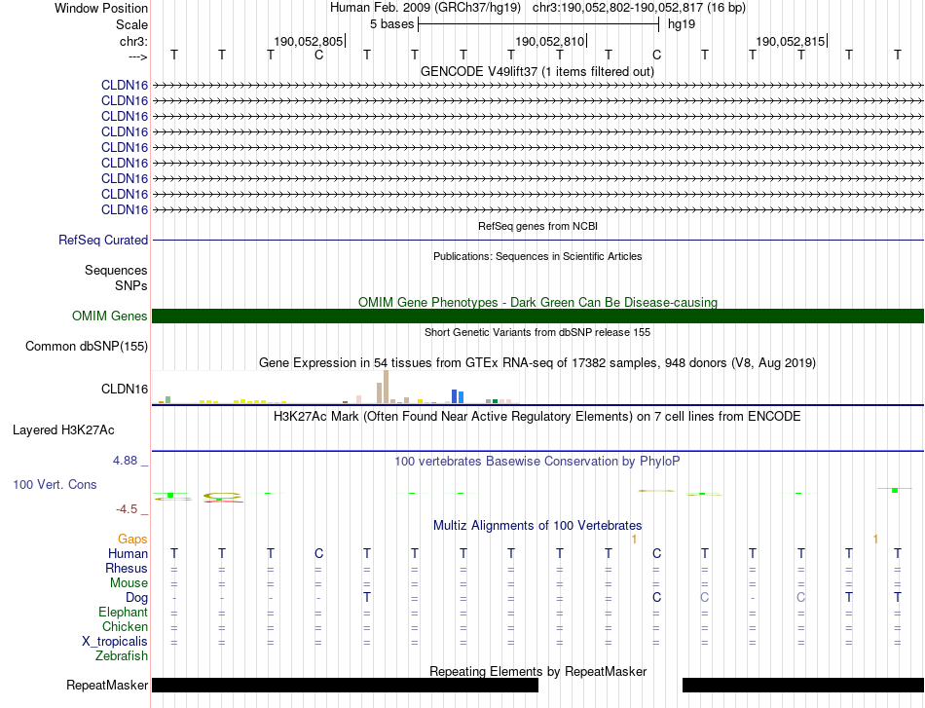Click the 100 Vert. Cons track label
925x708 pixels.
tap(55, 484)
